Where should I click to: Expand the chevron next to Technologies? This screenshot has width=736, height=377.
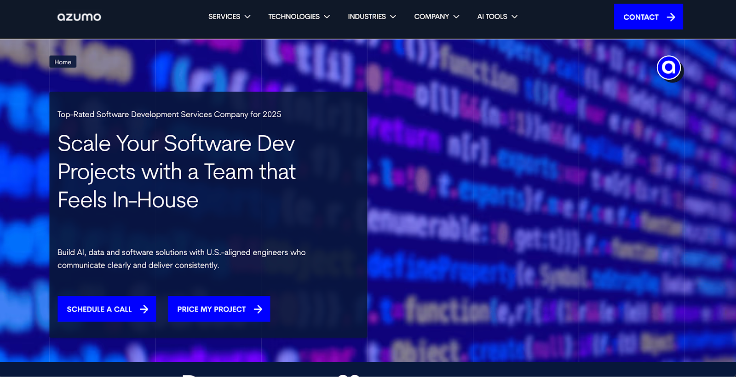[327, 17]
